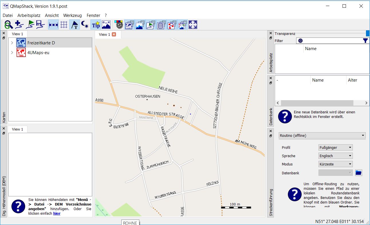Open the Arbeitsplatz menu
Screen dimensions: 370x225
click(29, 15)
